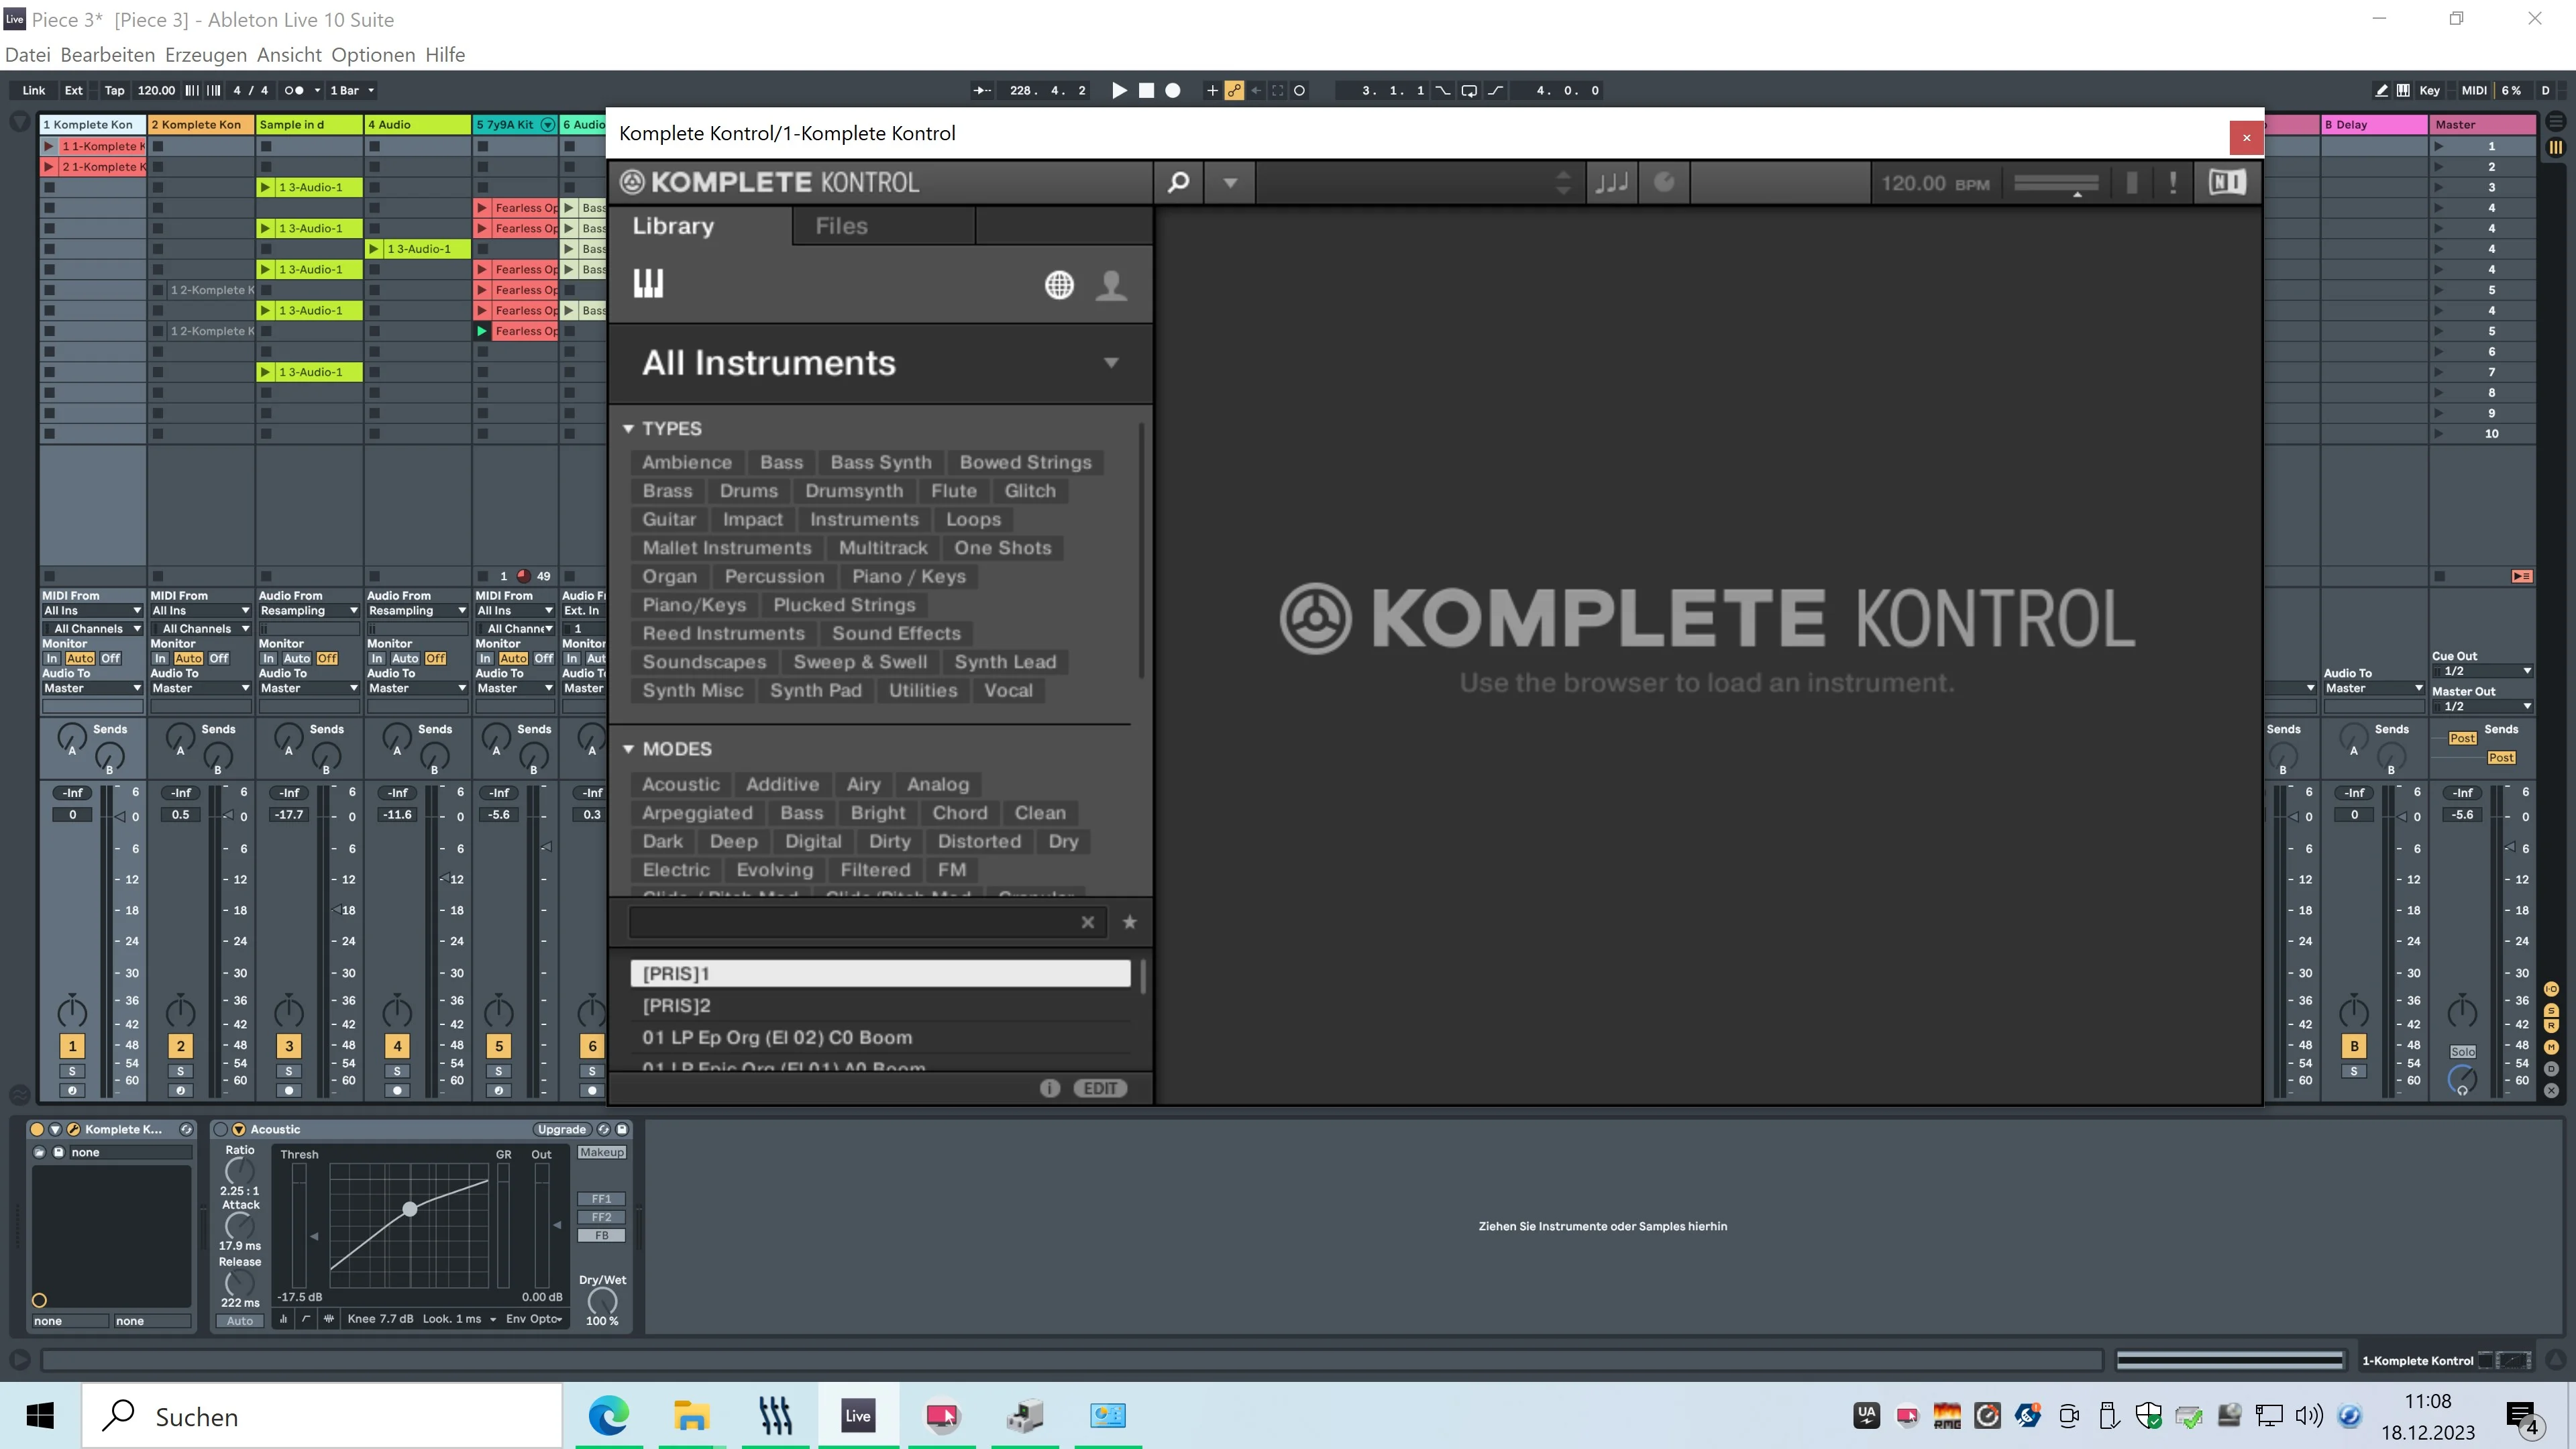Image resolution: width=2576 pixels, height=1449 pixels.
Task: Click the EDIT button below the preset list
Action: (1100, 1088)
